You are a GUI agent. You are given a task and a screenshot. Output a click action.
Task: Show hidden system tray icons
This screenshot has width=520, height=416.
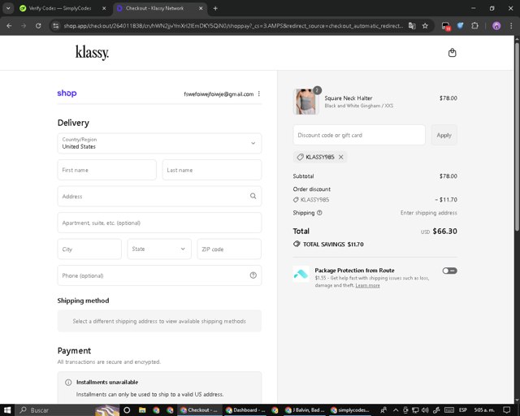396,410
